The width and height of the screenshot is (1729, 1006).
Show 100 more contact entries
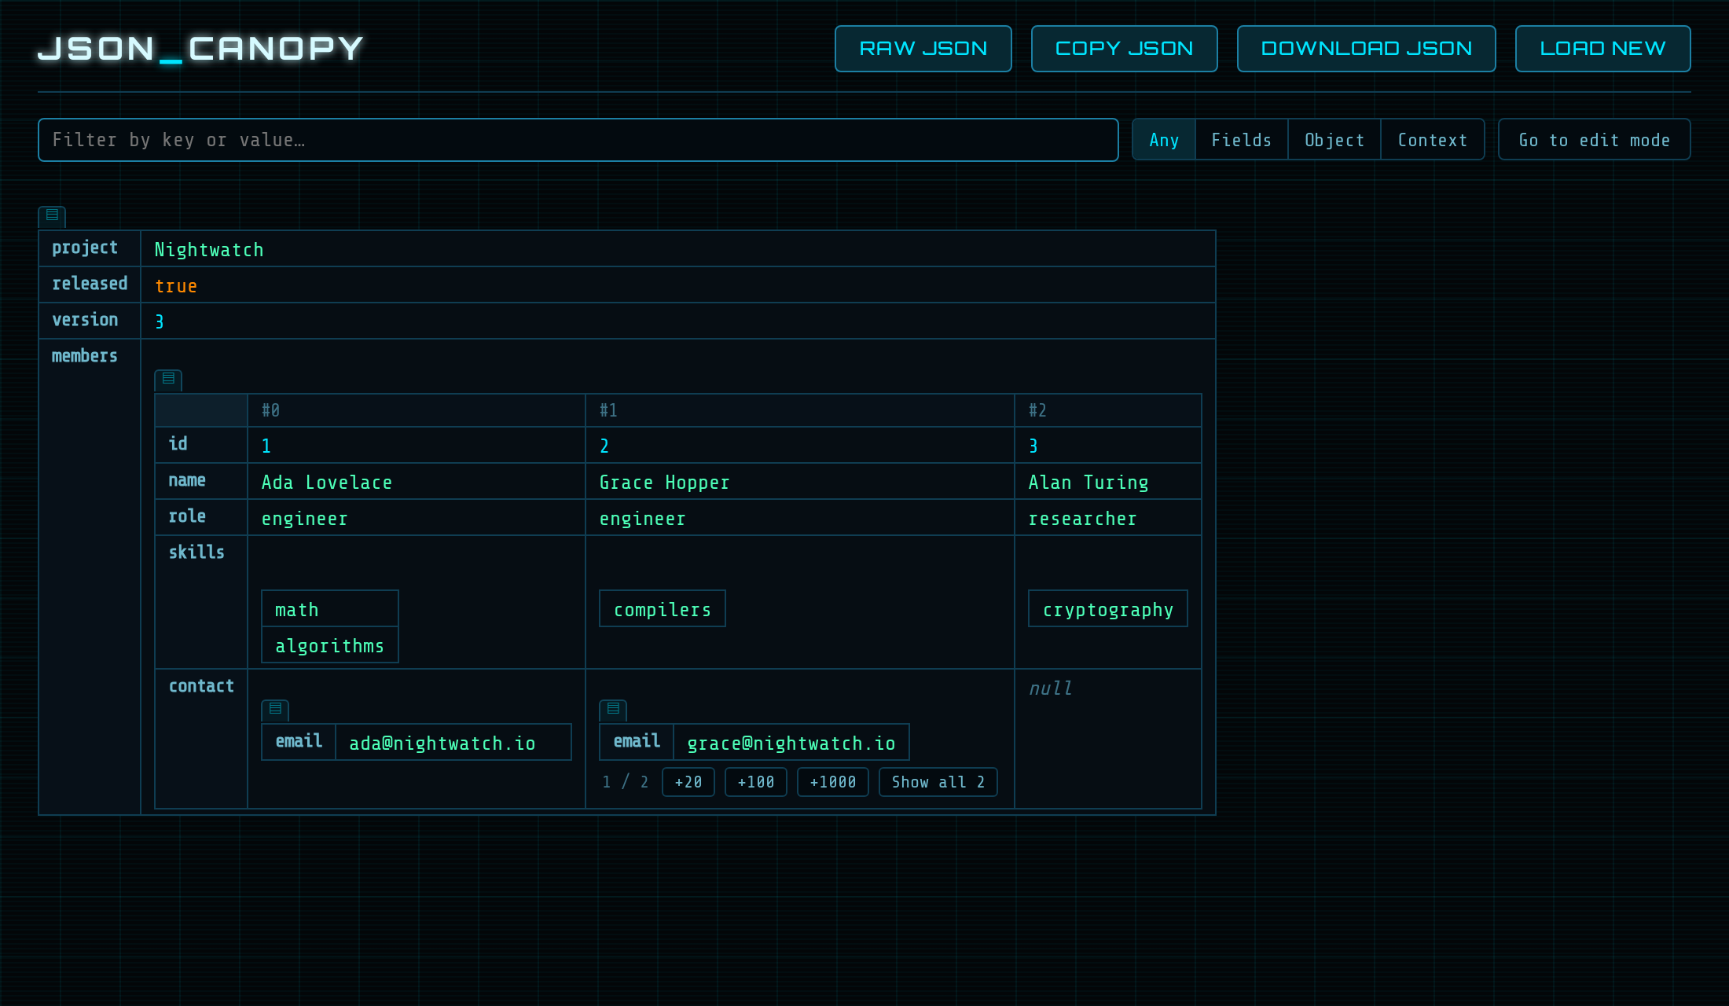tap(756, 782)
